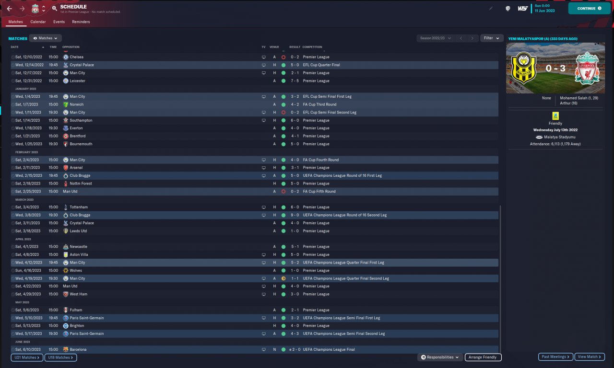
Task: Open the Season 2022/23 dropdown
Action: (436, 38)
